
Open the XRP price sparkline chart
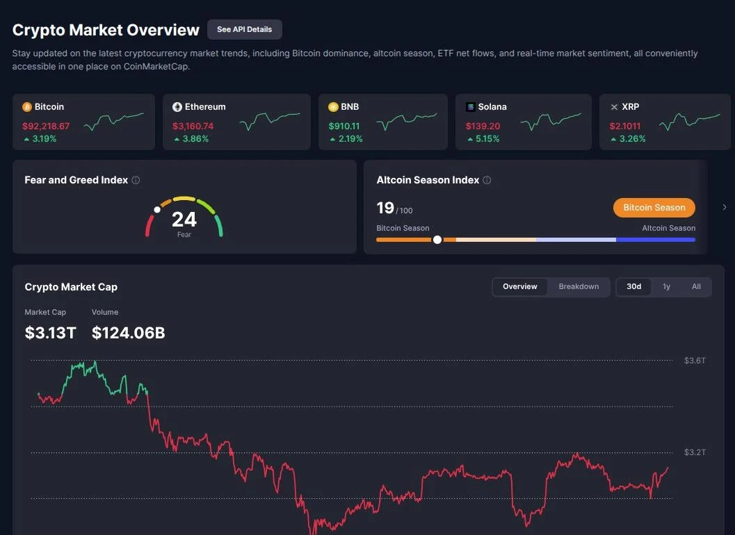coord(690,121)
